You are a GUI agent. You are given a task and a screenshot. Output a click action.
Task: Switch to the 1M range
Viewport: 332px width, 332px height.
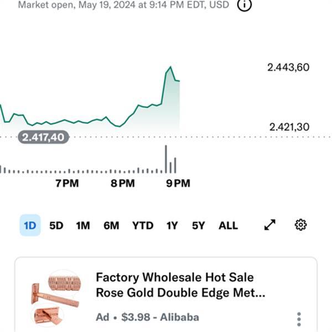83,225
